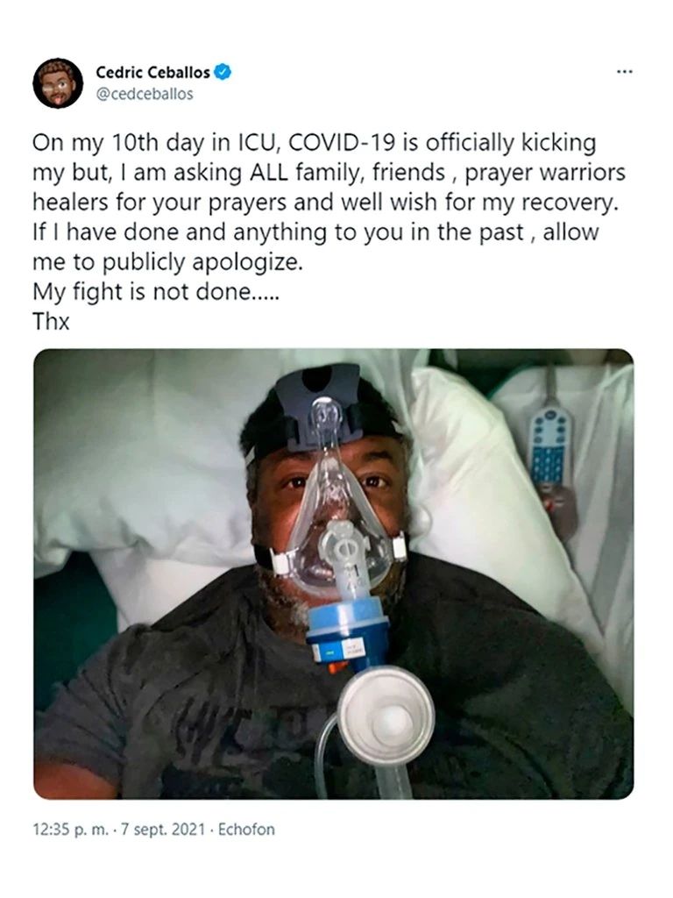Click the tweet's first line about ICU
673x898 pixels.
pyautogui.click(x=315, y=143)
